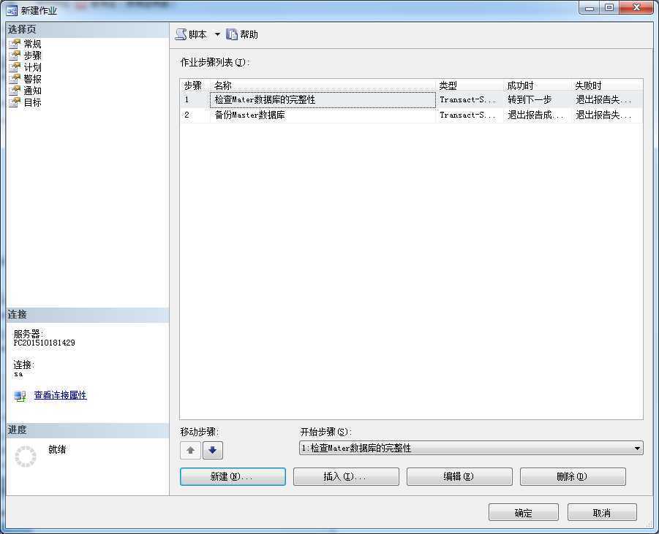Image resolution: width=659 pixels, height=534 pixels.
Task: Click row 1 Transact-S... type cell
Action: pyautogui.click(x=470, y=100)
